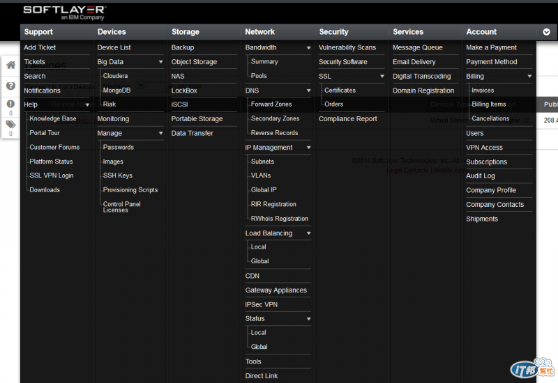
Task: Select RWhois Registration
Action: tap(280, 219)
